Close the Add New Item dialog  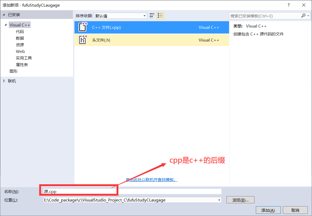click(x=304, y=5)
